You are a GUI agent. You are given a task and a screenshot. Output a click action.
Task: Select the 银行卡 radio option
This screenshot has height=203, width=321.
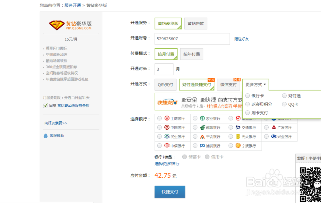(x=247, y=96)
